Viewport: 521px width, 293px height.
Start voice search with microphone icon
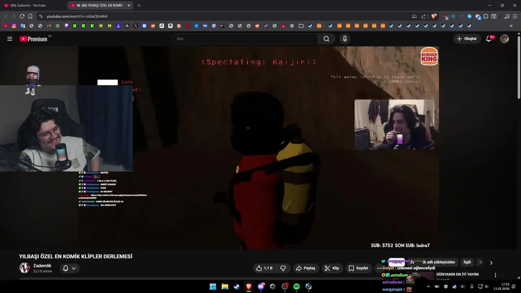[x=345, y=39]
